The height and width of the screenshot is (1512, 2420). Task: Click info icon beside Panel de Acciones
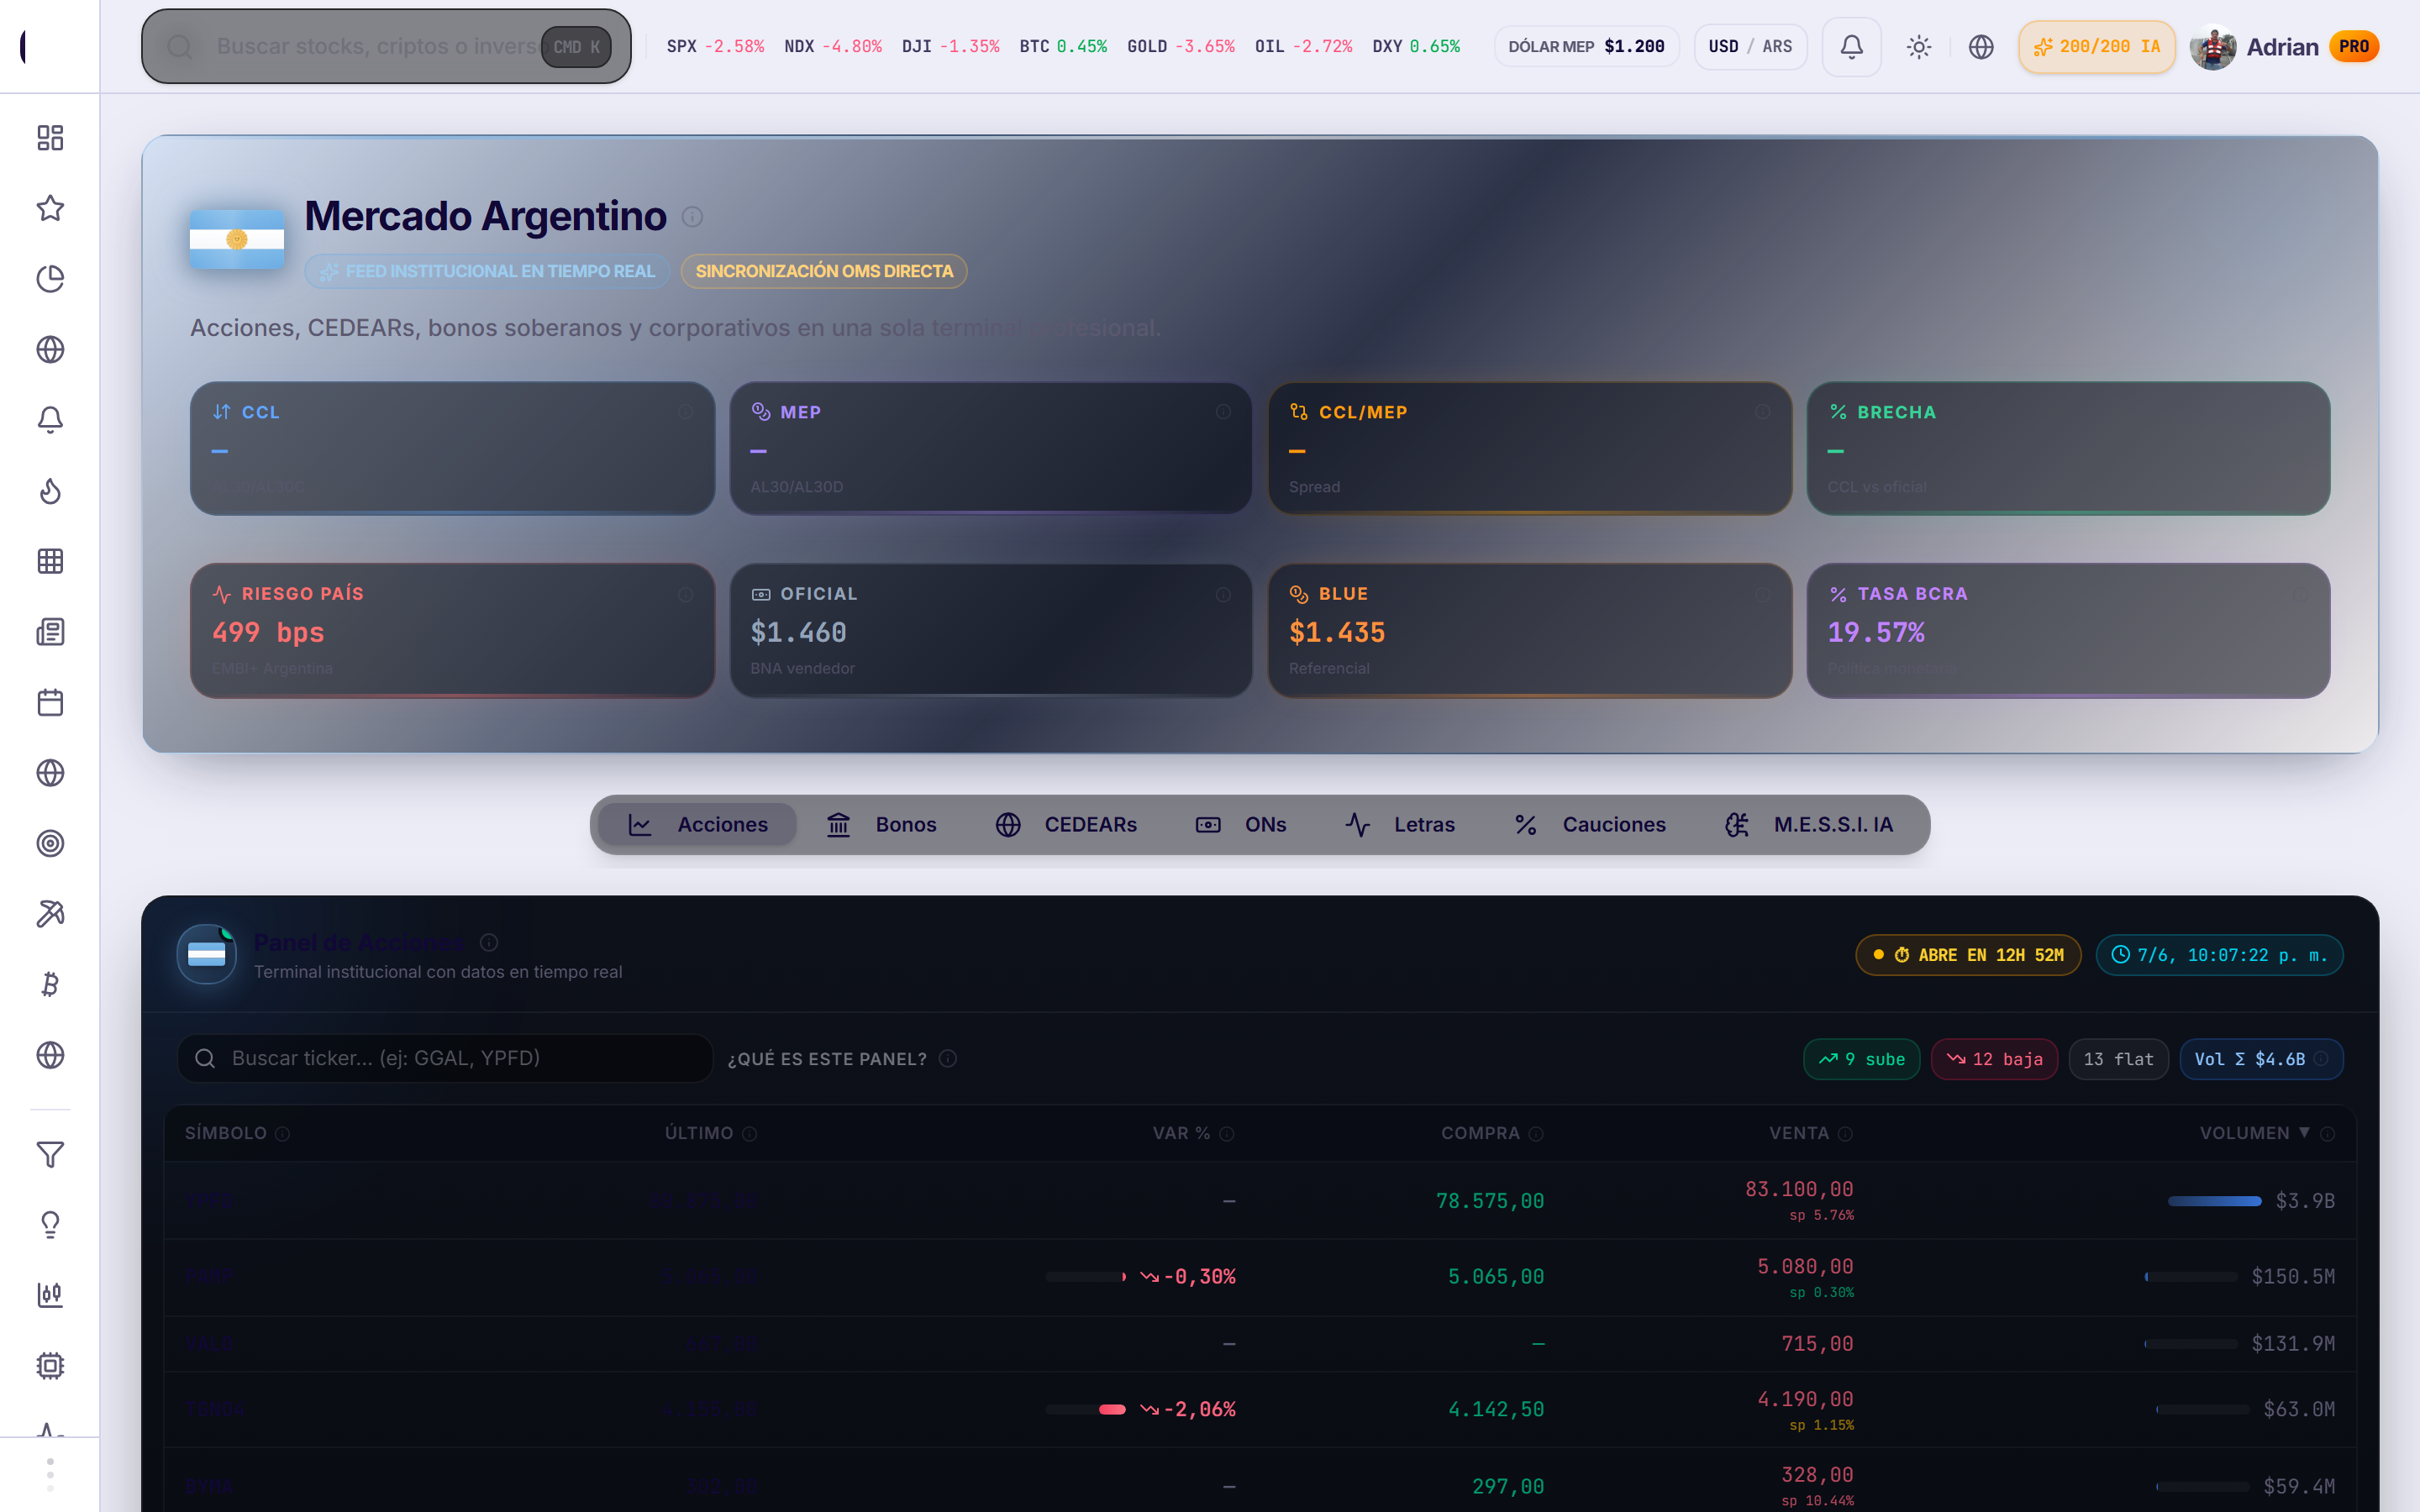coord(489,942)
